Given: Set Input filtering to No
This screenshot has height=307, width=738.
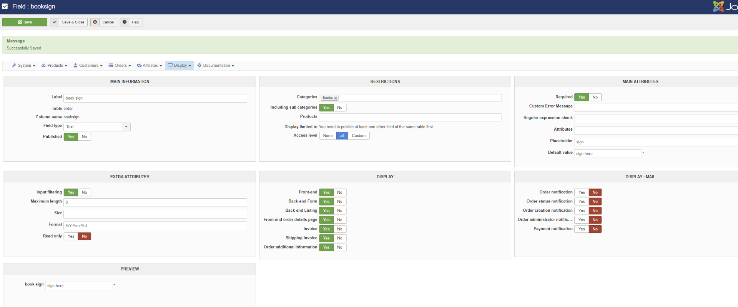Looking at the screenshot, I should [x=85, y=192].
